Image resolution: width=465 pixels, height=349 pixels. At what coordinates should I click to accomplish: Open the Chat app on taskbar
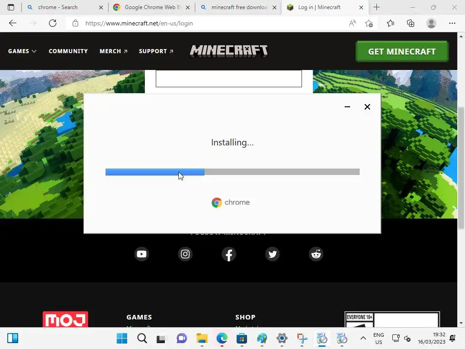pyautogui.click(x=182, y=338)
